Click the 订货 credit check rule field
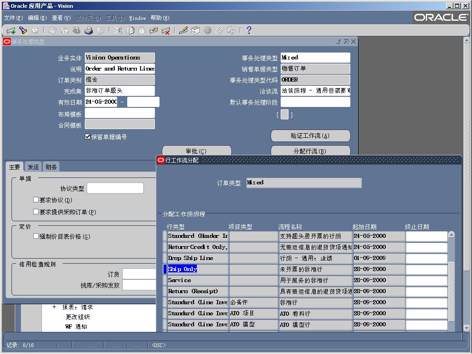Viewport: 472px width, 354px height. (x=139, y=274)
